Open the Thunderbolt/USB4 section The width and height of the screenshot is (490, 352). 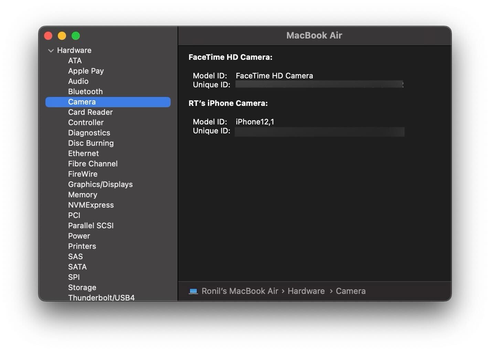pyautogui.click(x=102, y=297)
